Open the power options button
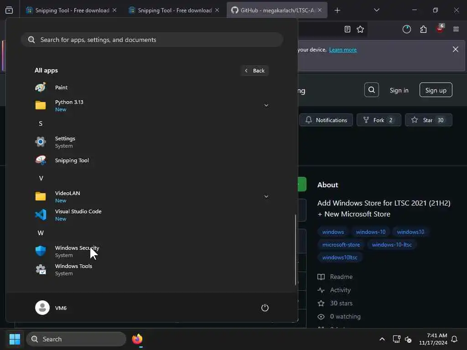The width and height of the screenshot is (467, 350). click(265, 308)
